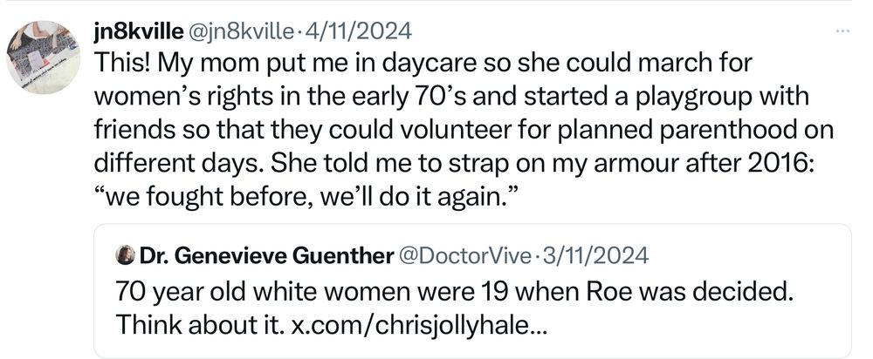Viewport: 873px width, 359px height.
Task: Click the 3/11/2024 quoted post date
Action: click(595, 255)
